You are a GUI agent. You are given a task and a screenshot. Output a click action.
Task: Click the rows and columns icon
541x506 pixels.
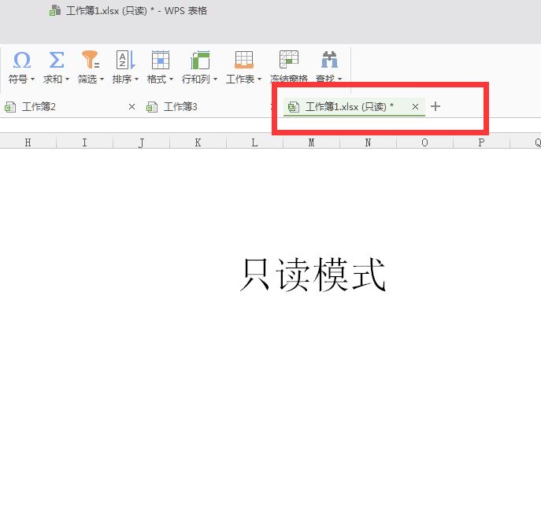[200, 60]
